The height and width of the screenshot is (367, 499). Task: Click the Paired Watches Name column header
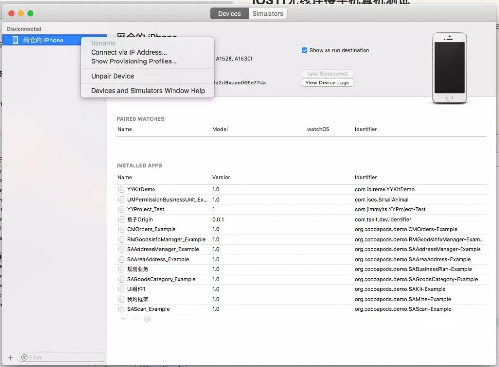pyautogui.click(x=125, y=129)
